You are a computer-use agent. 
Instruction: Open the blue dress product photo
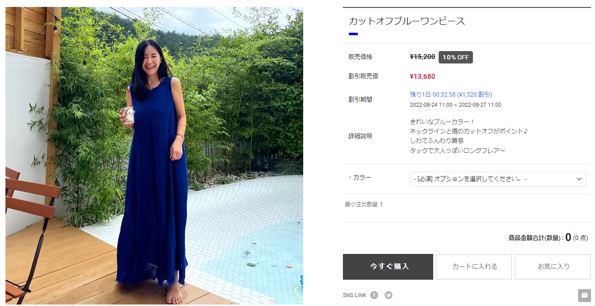[154, 156]
